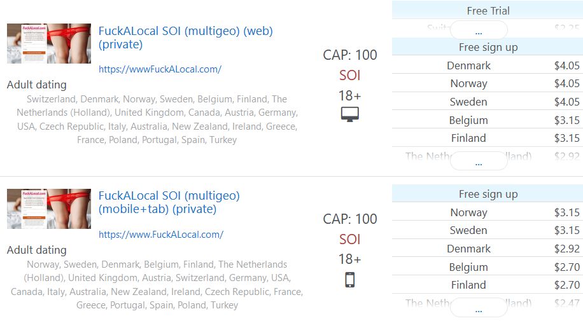Click the Belgium $3.15 payout row
Screen dimensions: 583x323
point(488,120)
